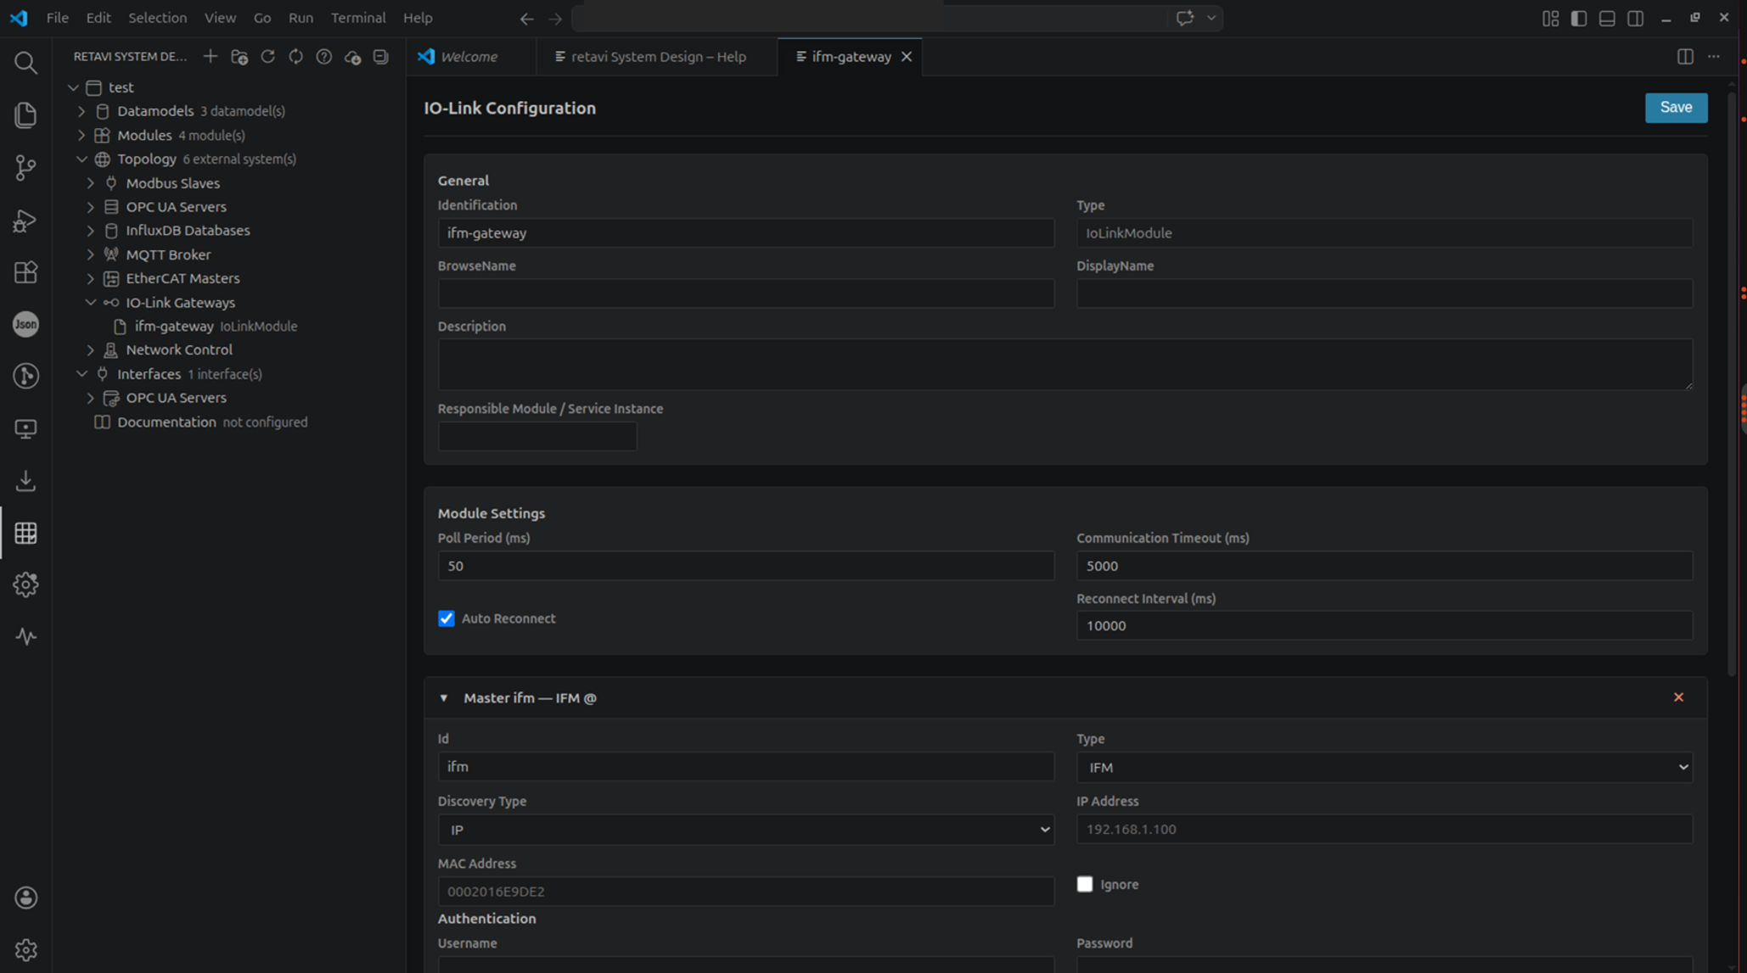Split the editor right
The height and width of the screenshot is (973, 1747).
[1685, 56]
